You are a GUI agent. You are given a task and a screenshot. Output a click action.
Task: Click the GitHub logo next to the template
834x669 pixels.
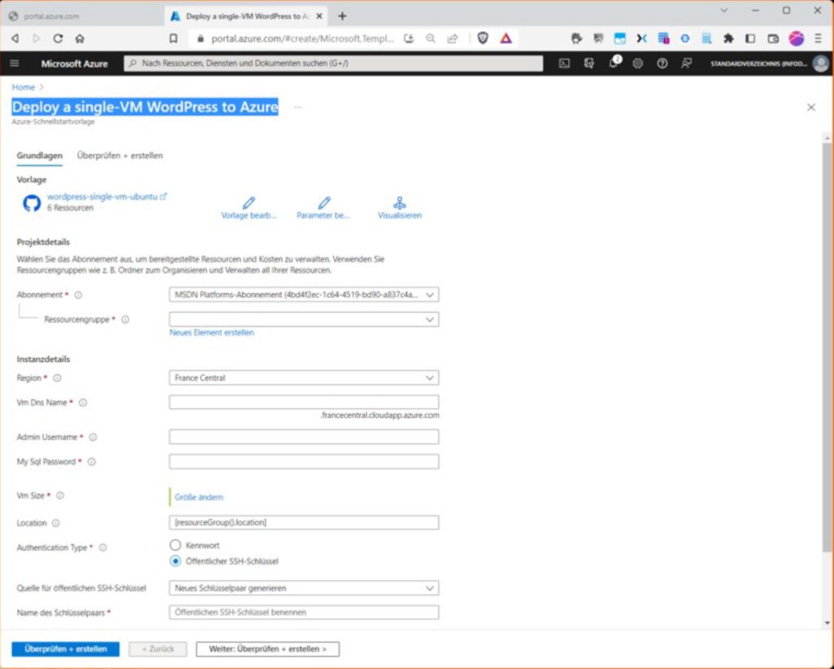click(x=32, y=203)
